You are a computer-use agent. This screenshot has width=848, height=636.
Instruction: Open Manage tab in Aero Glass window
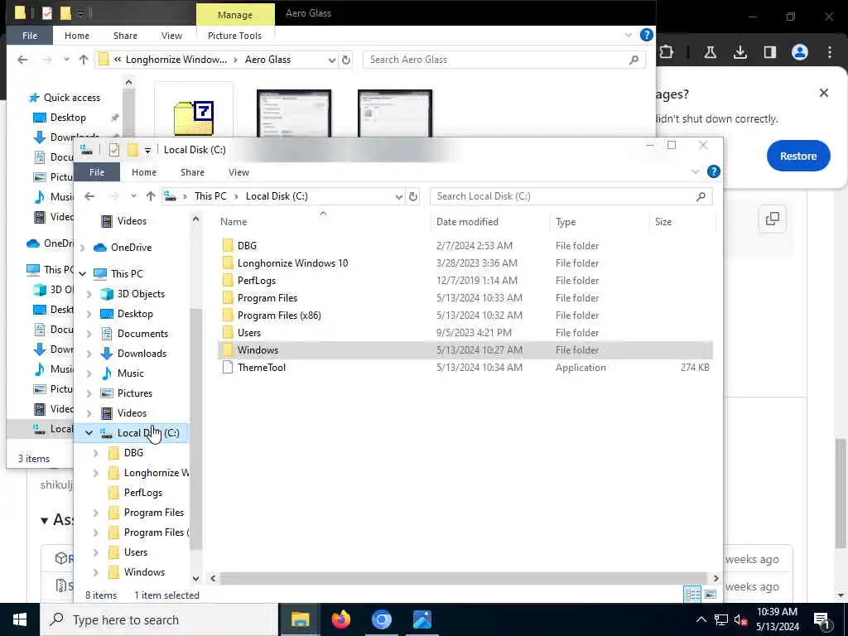[x=234, y=15]
